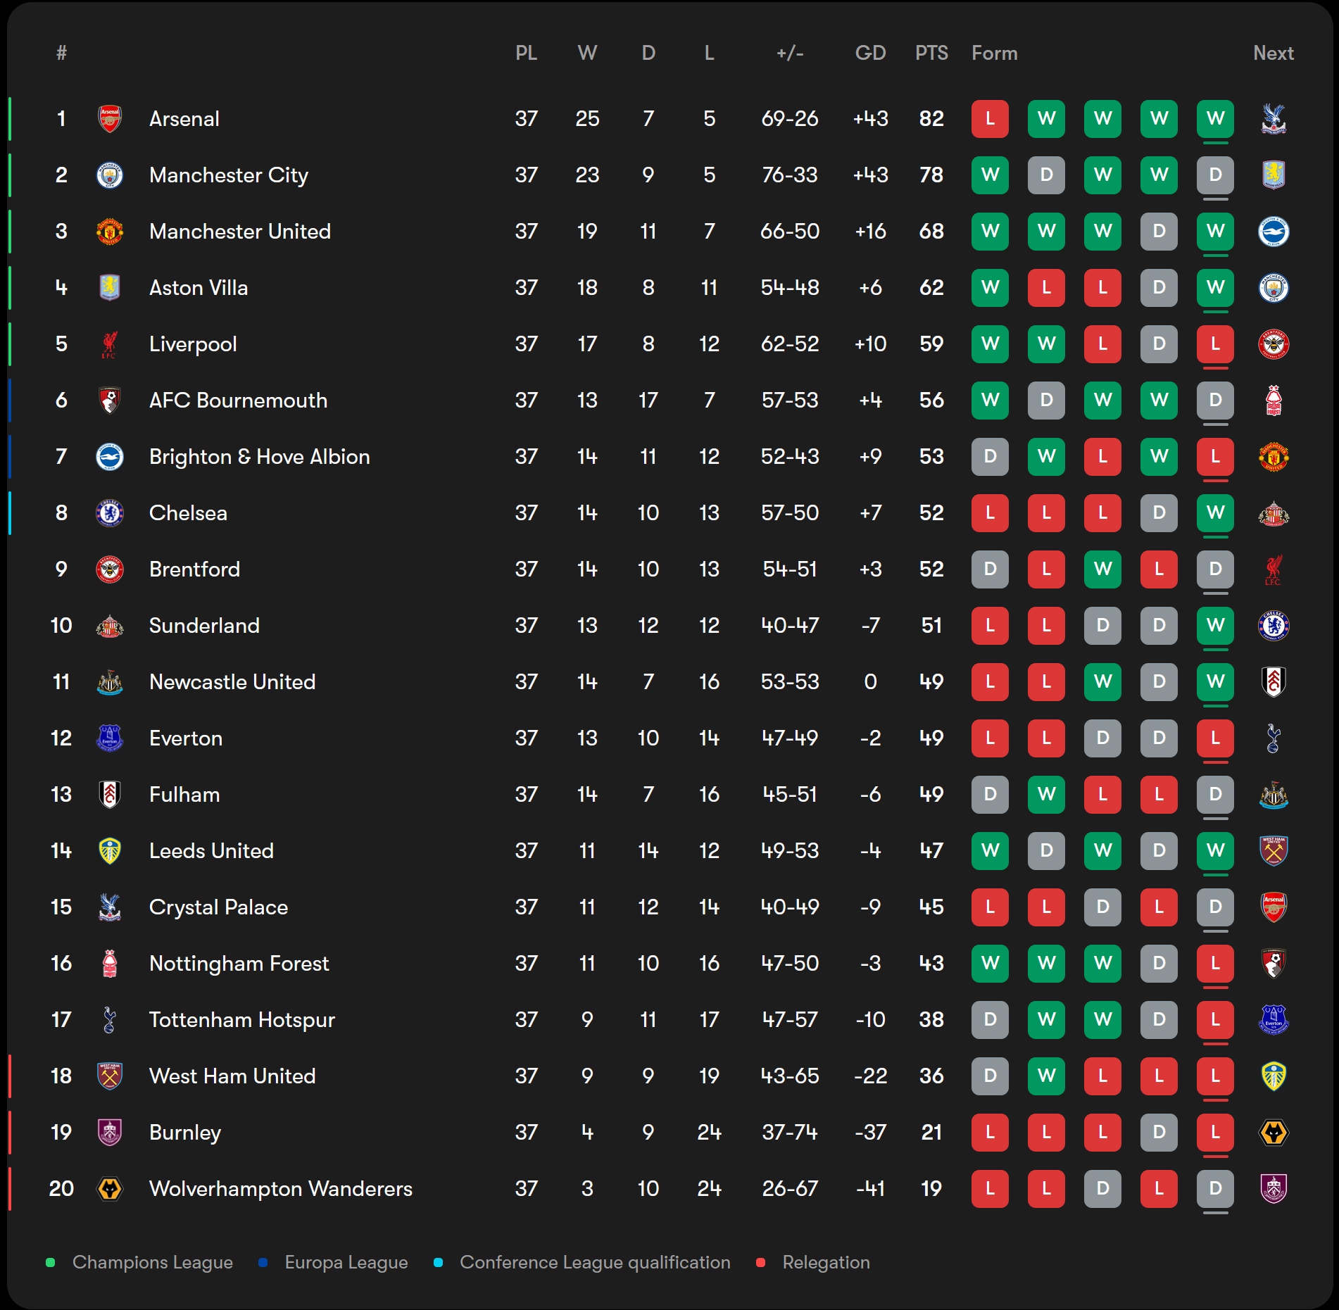Click Arsenal's next opponent Crystal Palace crest
The width and height of the screenshot is (1339, 1310).
1274,119
